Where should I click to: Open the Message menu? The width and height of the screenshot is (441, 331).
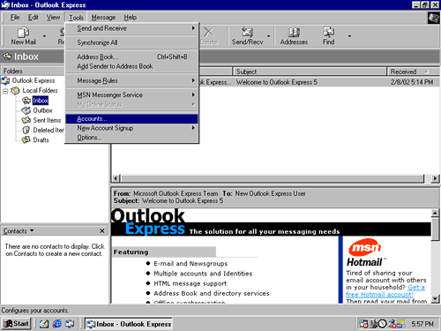click(103, 18)
